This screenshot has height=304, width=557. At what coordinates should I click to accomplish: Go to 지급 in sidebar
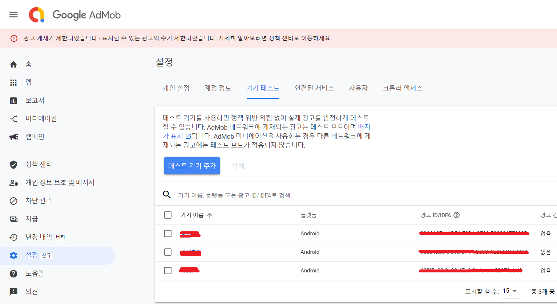tap(32, 219)
